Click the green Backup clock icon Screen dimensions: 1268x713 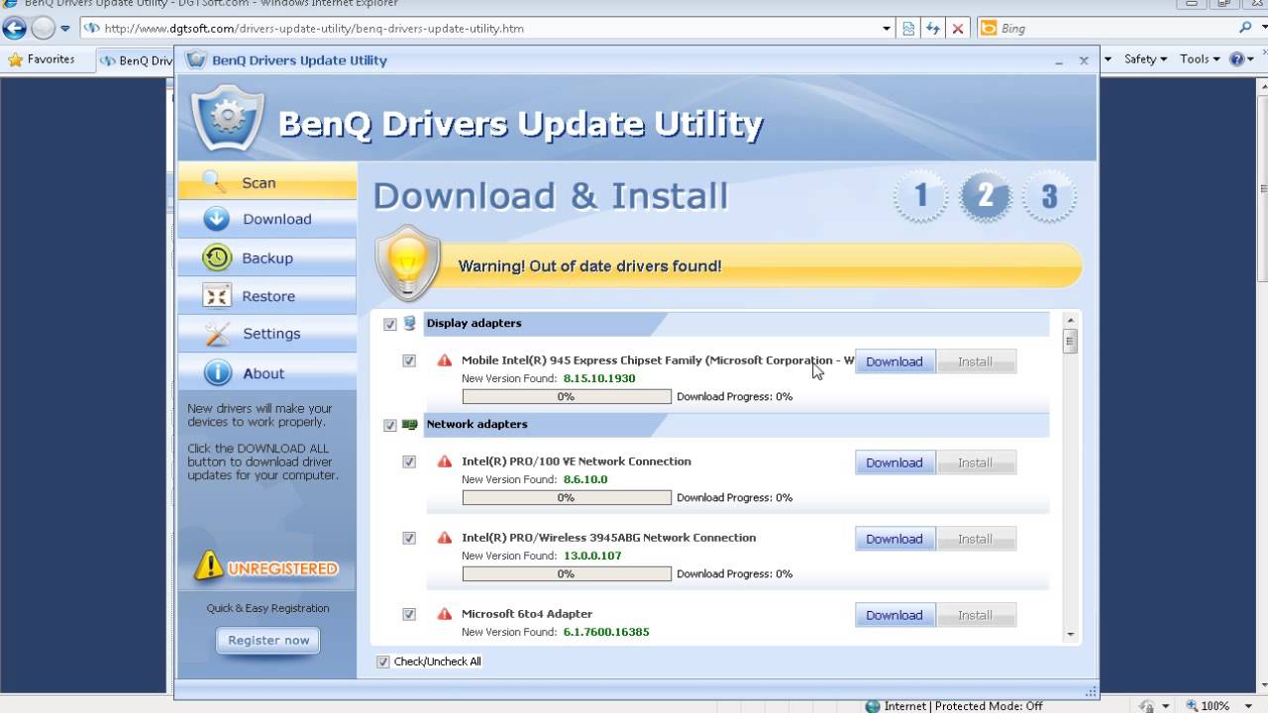[217, 257]
